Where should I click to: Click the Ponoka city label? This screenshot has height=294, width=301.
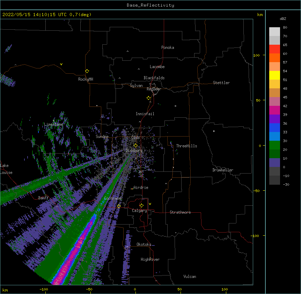(168, 47)
